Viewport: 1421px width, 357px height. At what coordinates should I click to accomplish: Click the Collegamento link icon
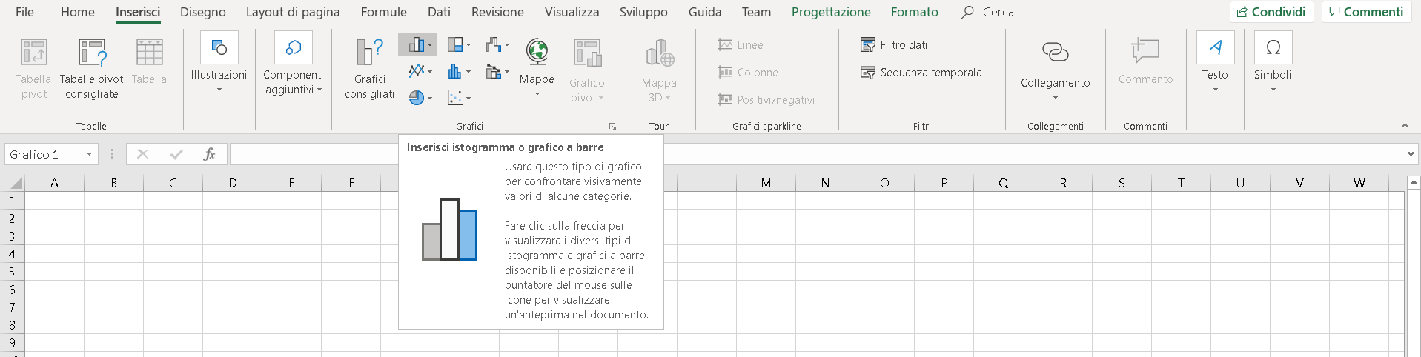coord(1056,52)
